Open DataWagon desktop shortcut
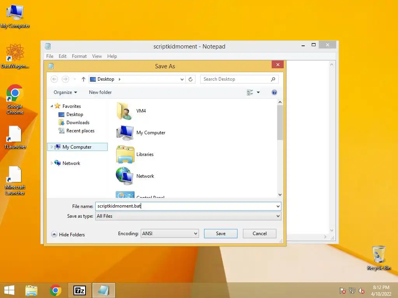 coord(15,56)
